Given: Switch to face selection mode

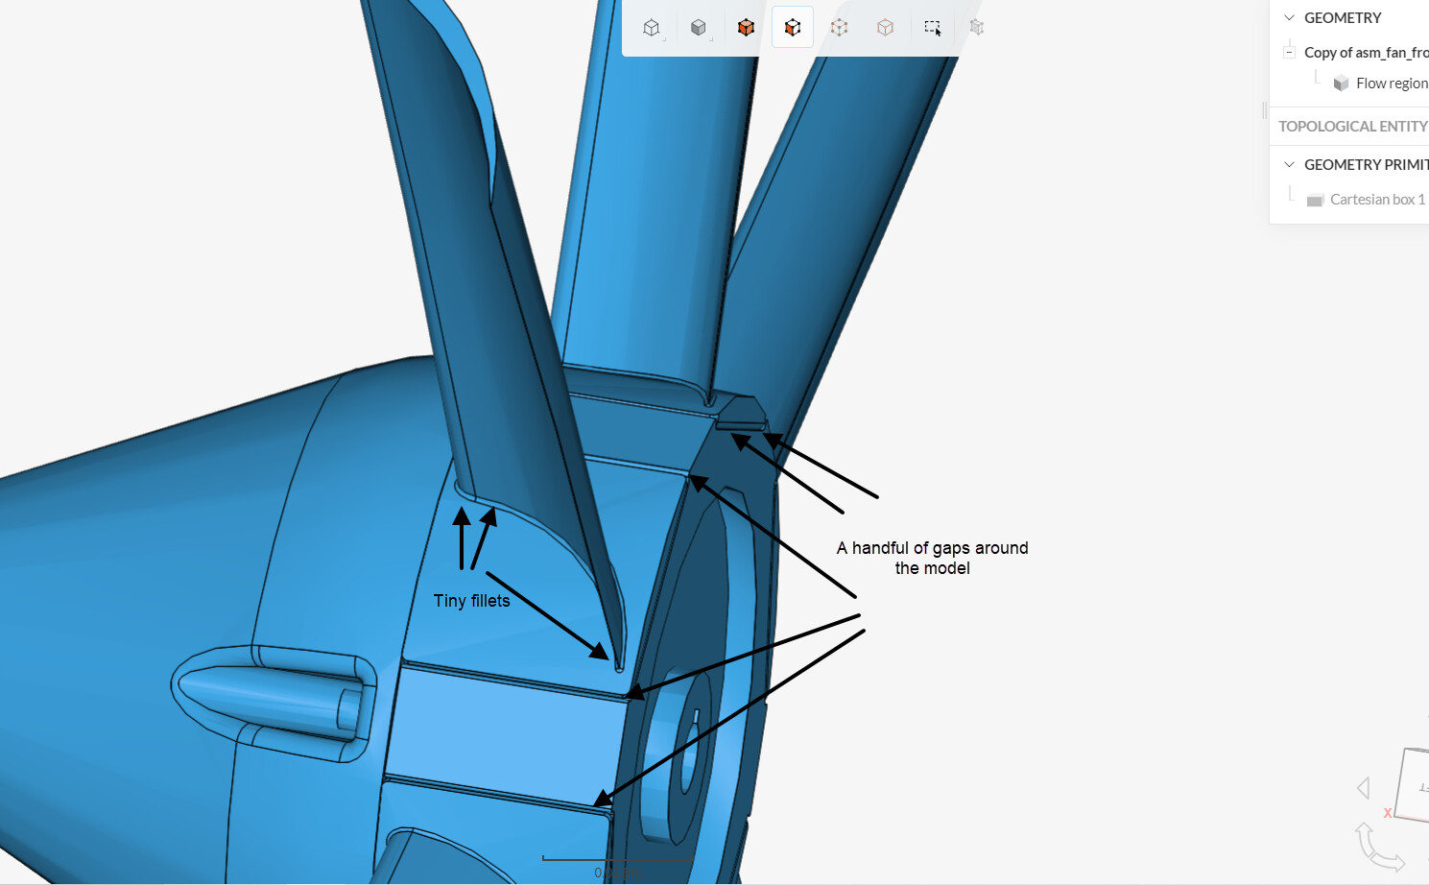Looking at the screenshot, I should pyautogui.click(x=793, y=28).
